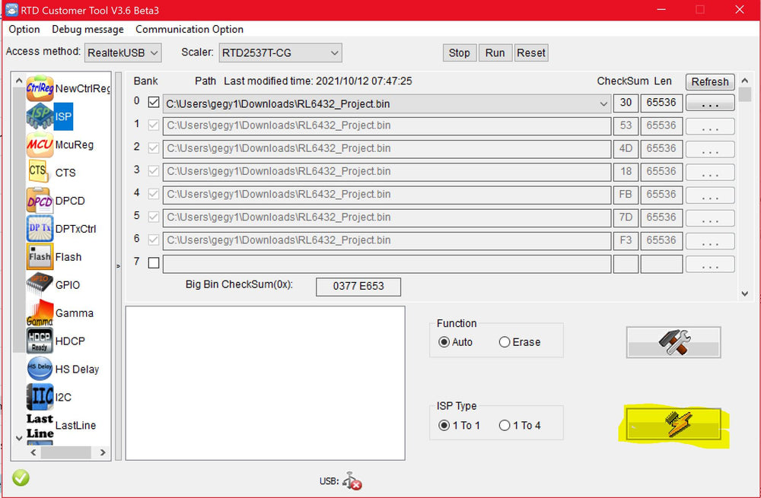The height and width of the screenshot is (498, 761).
Task: Click the tools button with hammer icon
Action: pos(673,342)
